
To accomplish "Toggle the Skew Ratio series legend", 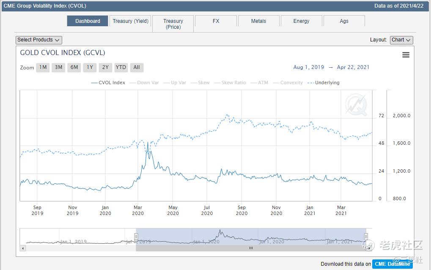I will point(230,83).
